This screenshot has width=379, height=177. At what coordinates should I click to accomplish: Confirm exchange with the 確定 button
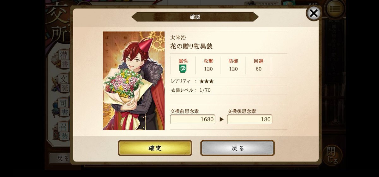tap(155, 148)
